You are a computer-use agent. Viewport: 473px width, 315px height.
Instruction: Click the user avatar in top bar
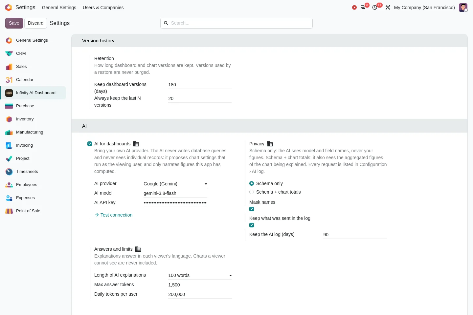[463, 8]
